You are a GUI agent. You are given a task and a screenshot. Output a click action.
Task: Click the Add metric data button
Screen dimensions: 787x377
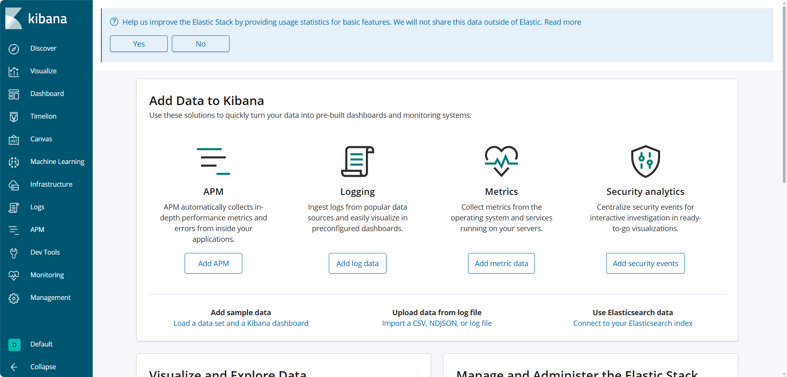tap(501, 263)
